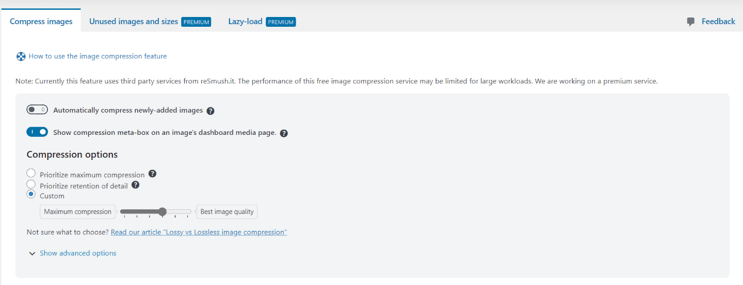Open the Feedback link
This screenshot has height=285, width=743.
tap(718, 22)
